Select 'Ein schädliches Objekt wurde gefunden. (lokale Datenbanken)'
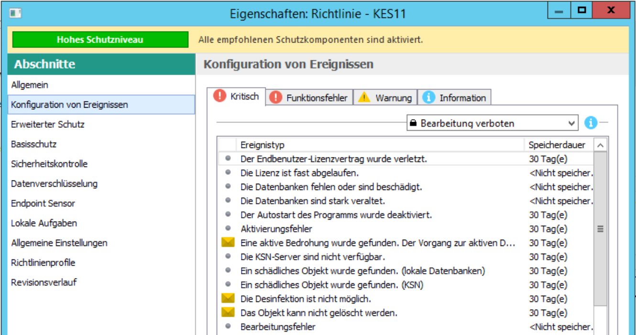 (x=405, y=270)
